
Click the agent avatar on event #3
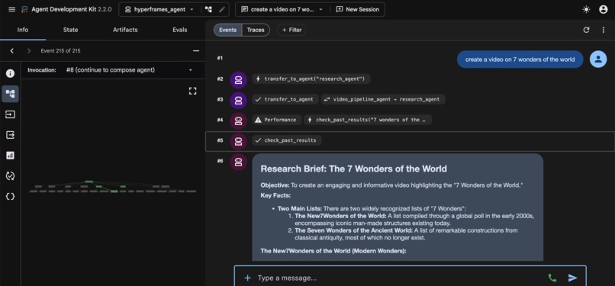point(238,100)
